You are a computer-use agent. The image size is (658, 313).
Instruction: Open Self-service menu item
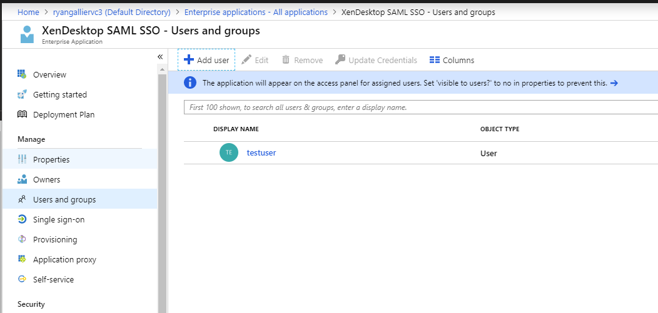click(79, 279)
